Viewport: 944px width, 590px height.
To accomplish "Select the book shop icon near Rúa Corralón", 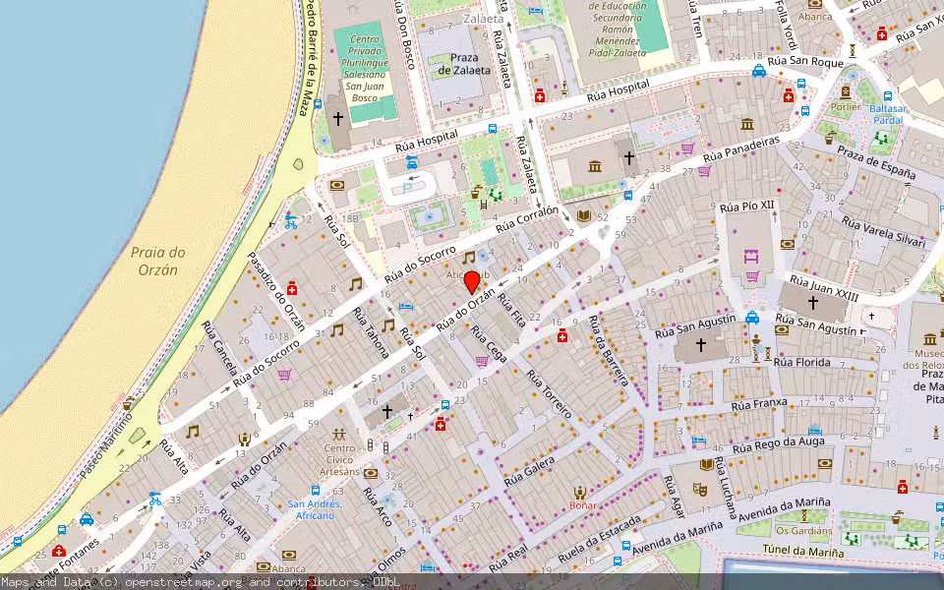I will click(x=583, y=214).
